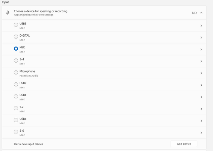The image size is (213, 151).
Task: Click the Add device button
Action: tap(184, 144)
